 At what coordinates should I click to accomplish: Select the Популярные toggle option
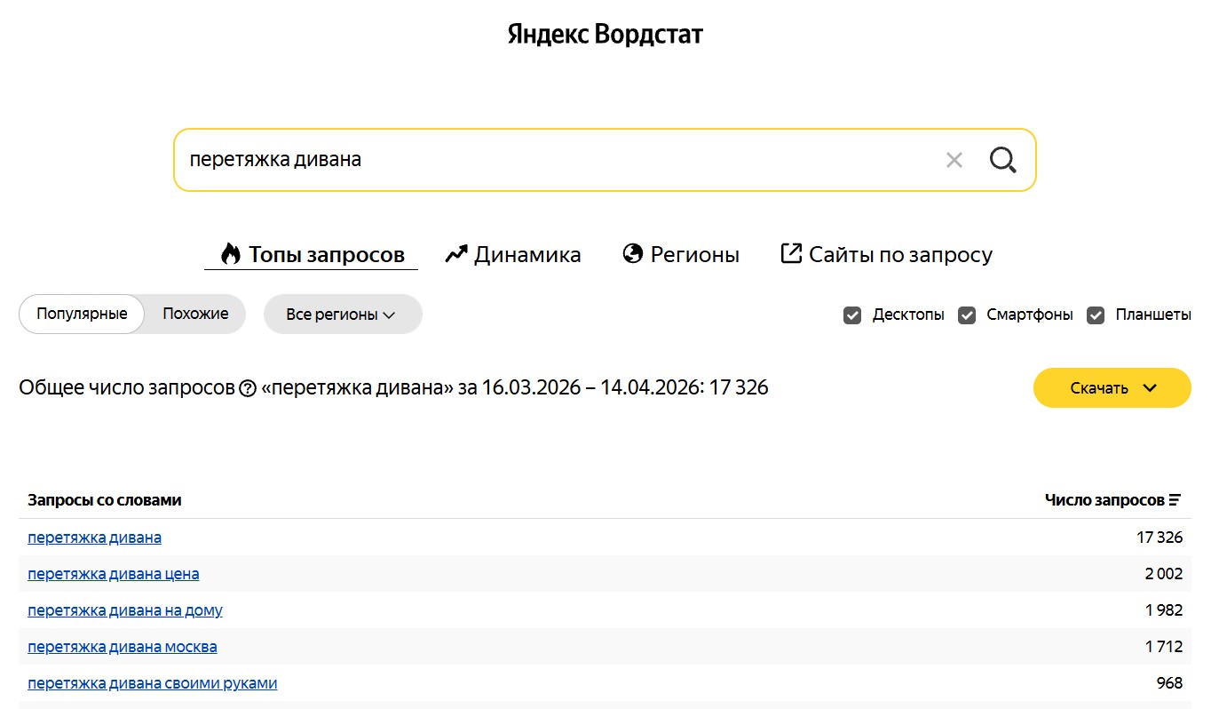click(82, 314)
